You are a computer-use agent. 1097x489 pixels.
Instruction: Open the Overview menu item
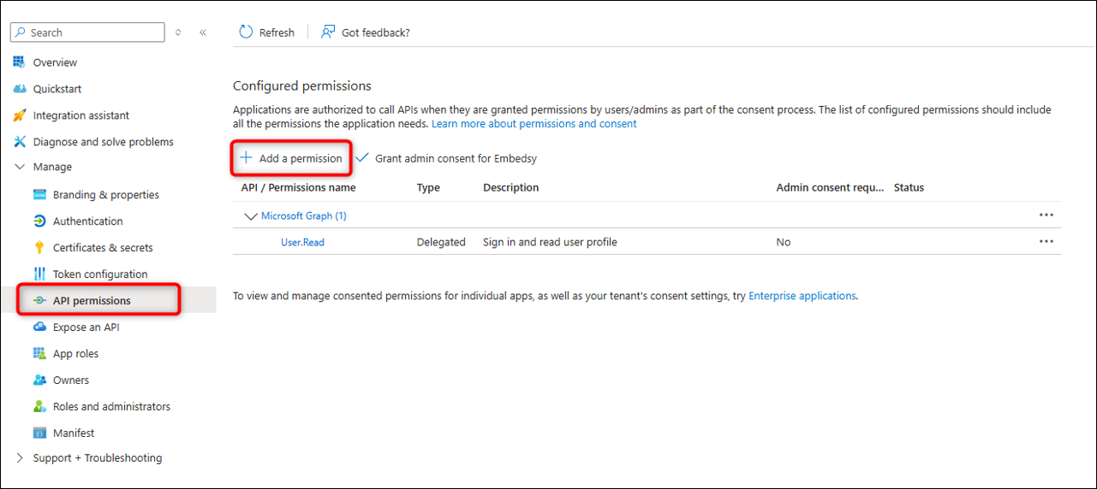pos(55,62)
